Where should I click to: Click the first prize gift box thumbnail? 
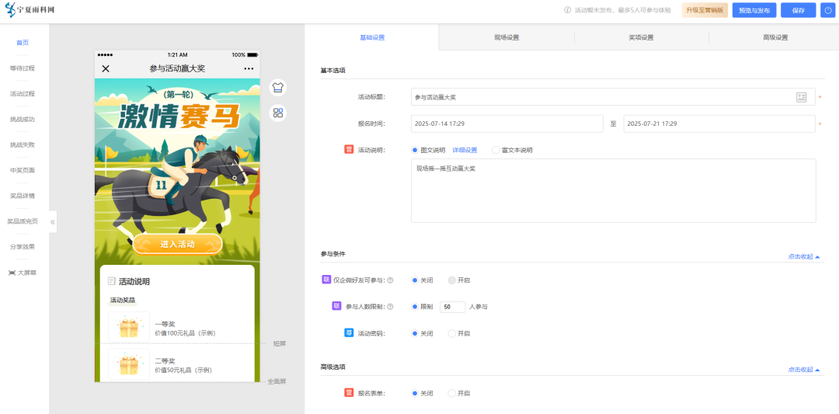[129, 327]
